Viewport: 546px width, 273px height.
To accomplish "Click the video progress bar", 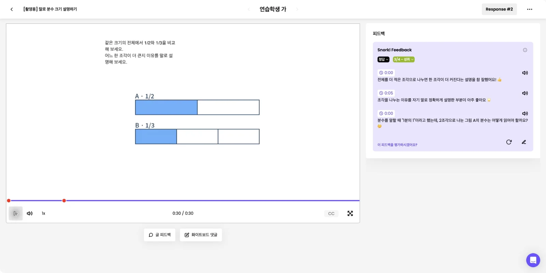I will point(183,201).
